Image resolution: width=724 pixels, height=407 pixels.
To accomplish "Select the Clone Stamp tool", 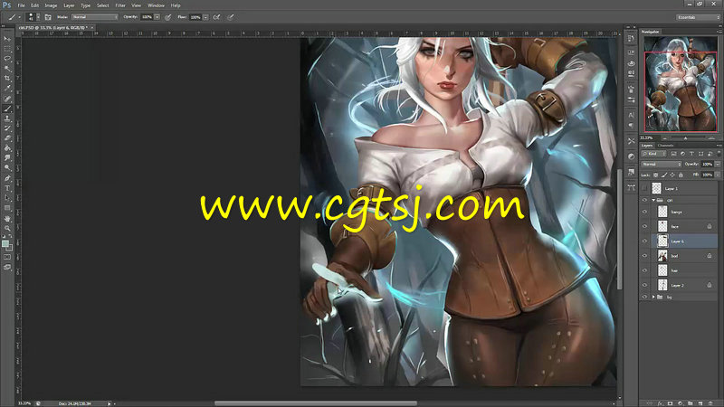I will pos(7,118).
